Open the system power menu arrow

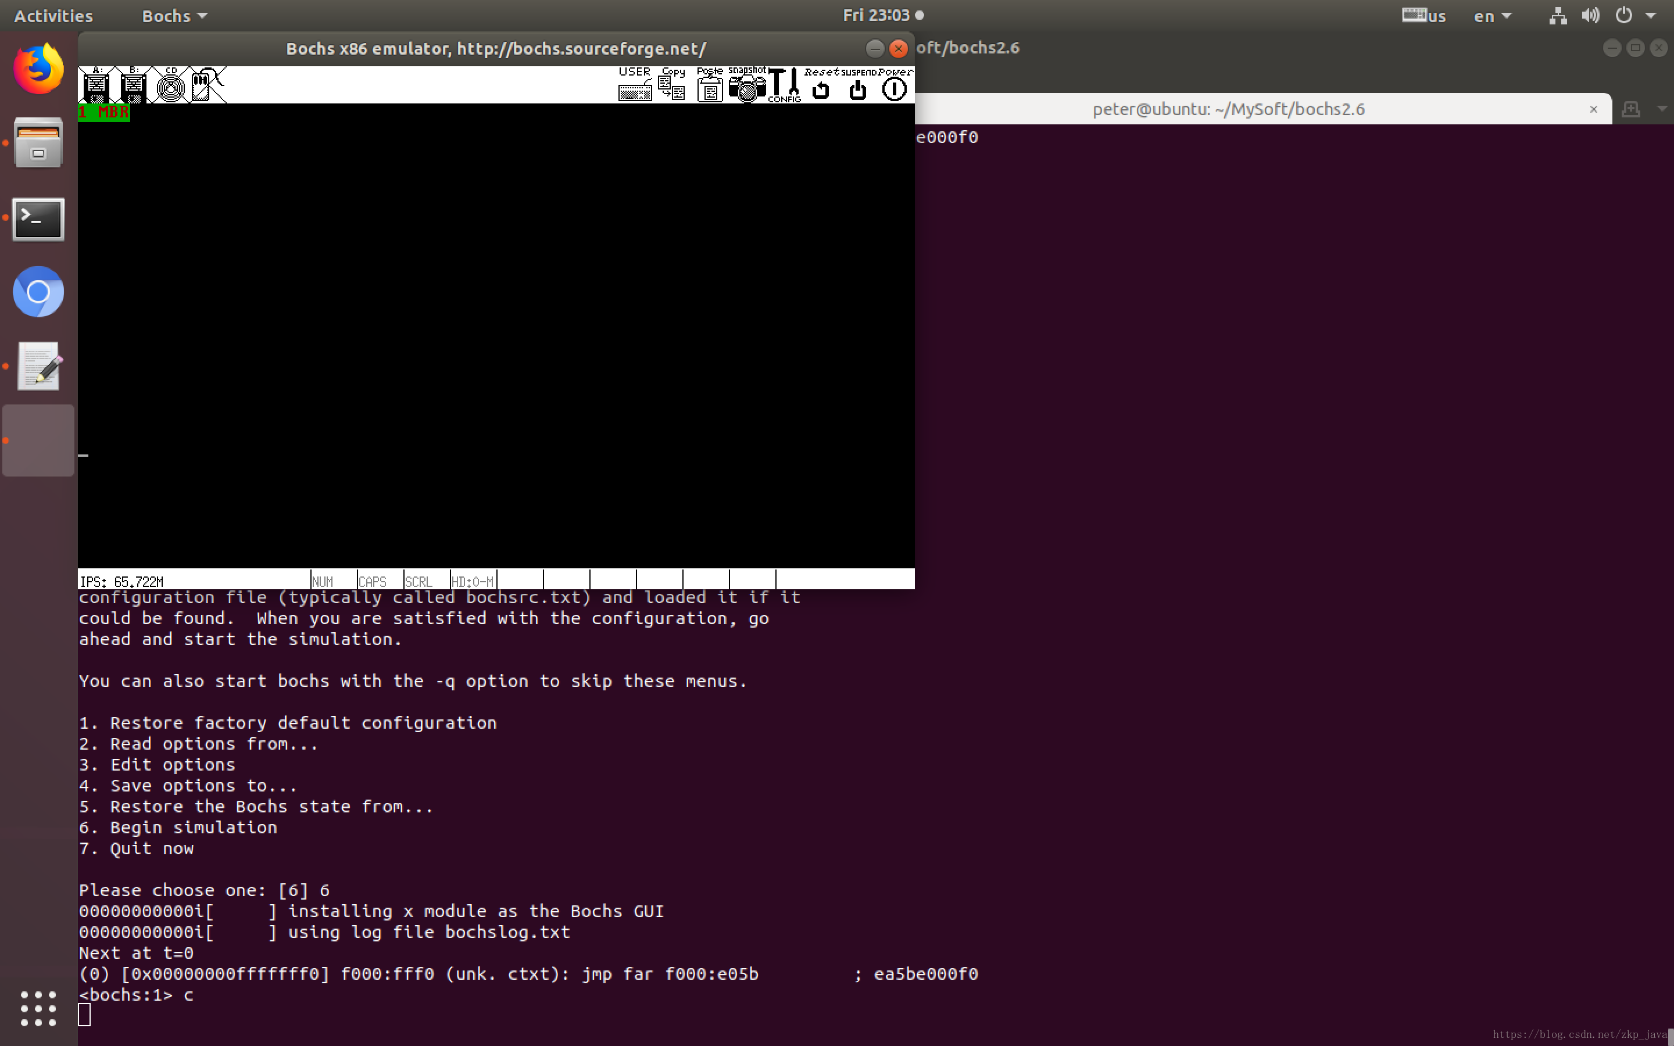(1651, 15)
